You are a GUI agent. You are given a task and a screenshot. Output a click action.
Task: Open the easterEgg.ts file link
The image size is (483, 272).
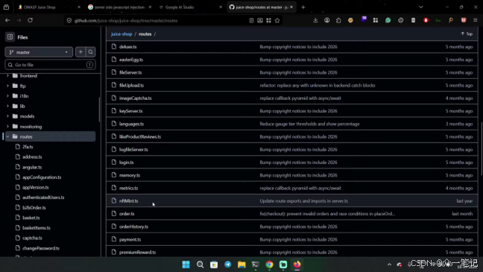tap(131, 60)
